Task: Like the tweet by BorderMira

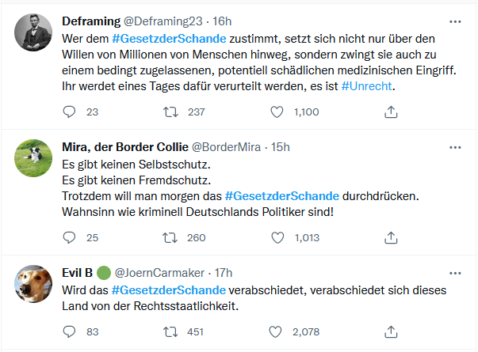Action: pos(277,237)
